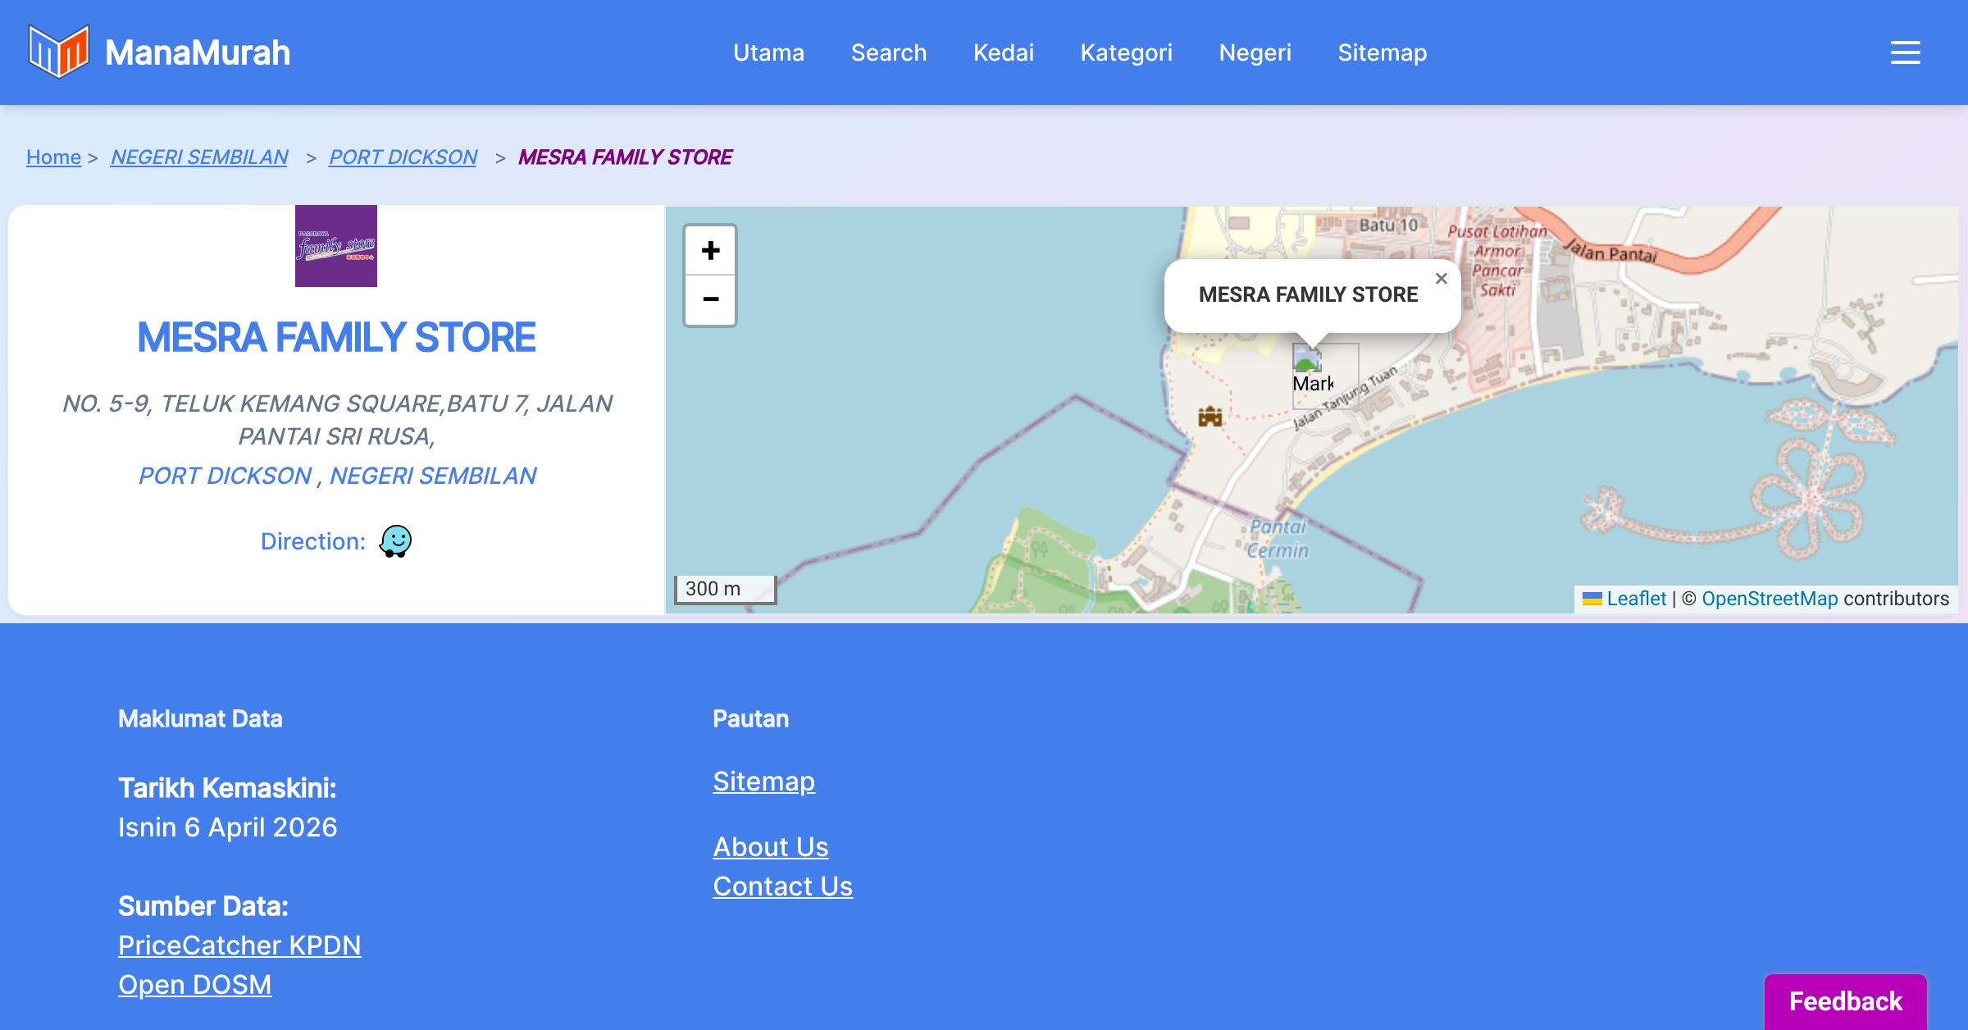Open the Negeri navigation item
The image size is (1968, 1030).
click(1255, 52)
